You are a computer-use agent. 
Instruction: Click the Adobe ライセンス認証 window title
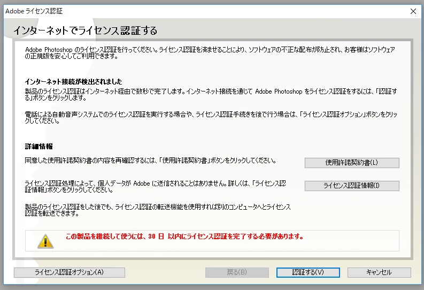pos(34,11)
